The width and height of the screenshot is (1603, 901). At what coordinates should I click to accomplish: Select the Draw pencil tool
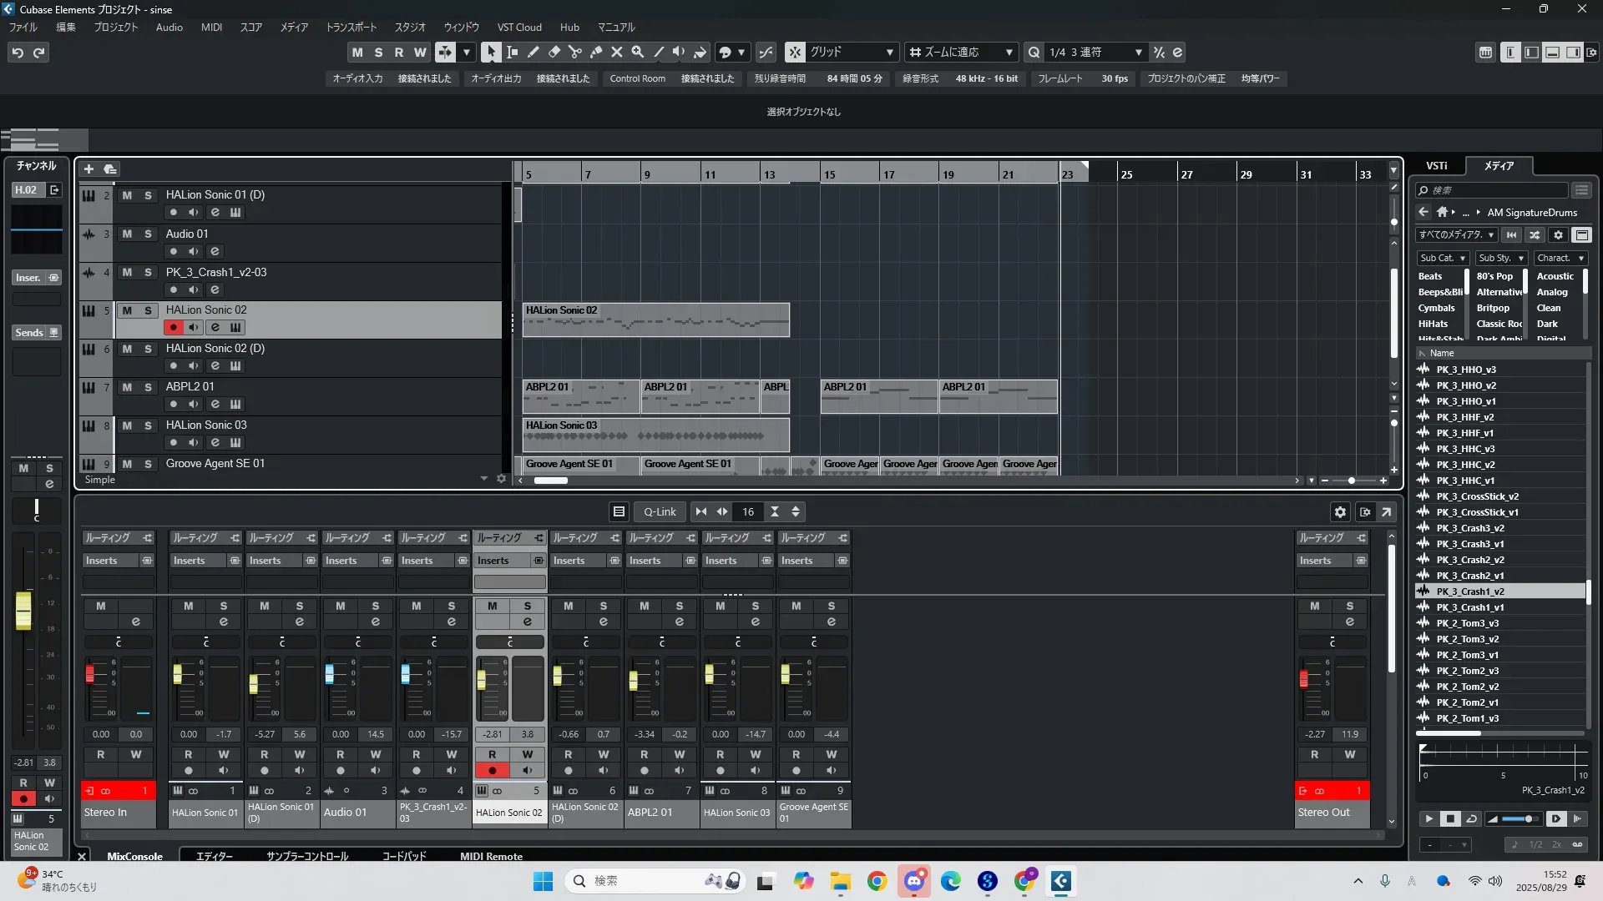533,52
